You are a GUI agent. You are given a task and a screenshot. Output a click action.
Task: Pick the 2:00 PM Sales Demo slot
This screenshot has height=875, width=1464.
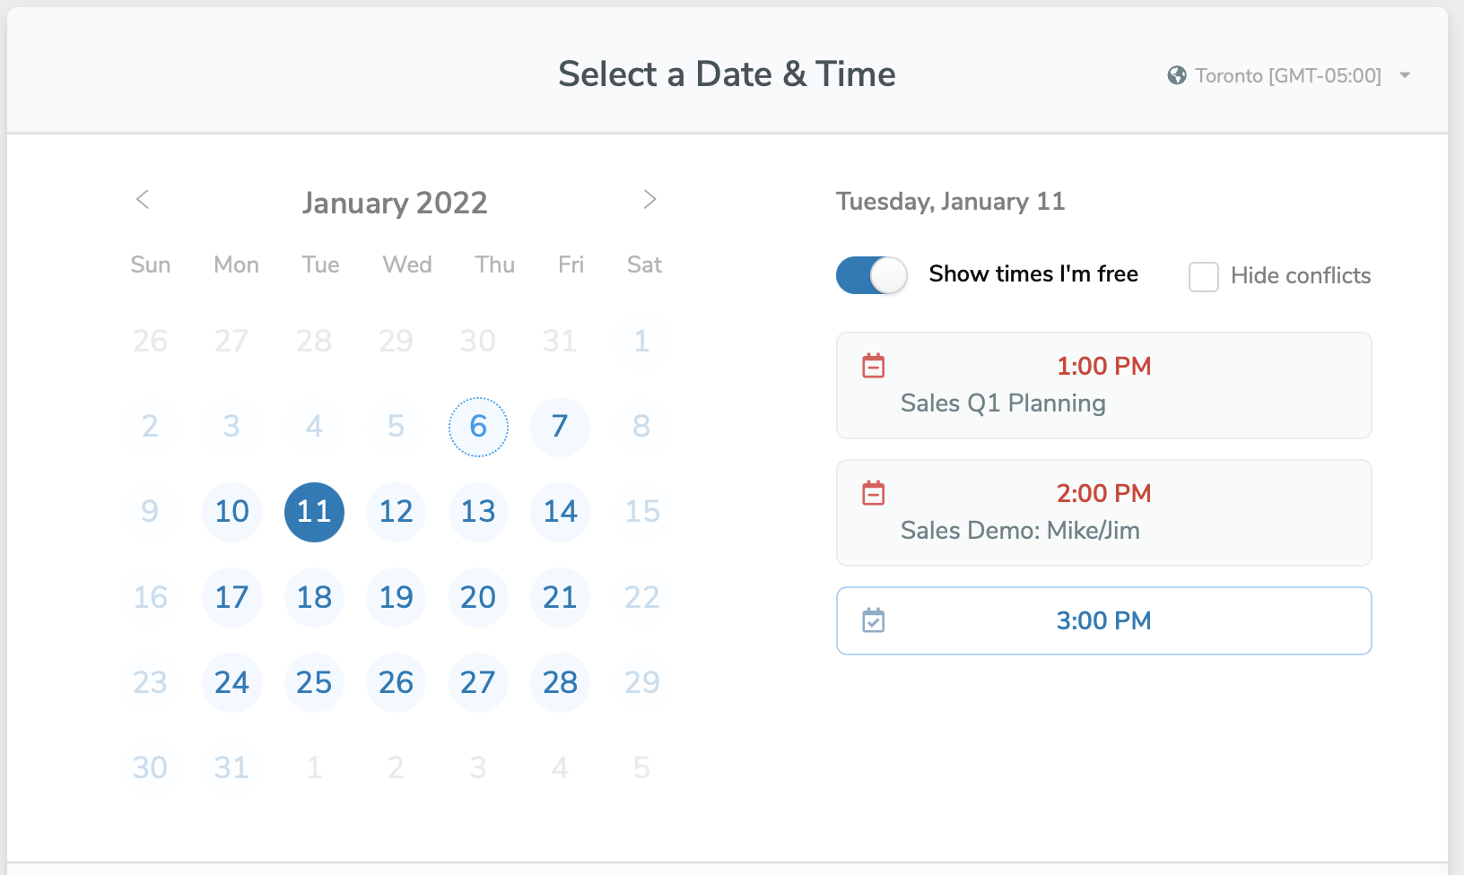pyautogui.click(x=1103, y=513)
